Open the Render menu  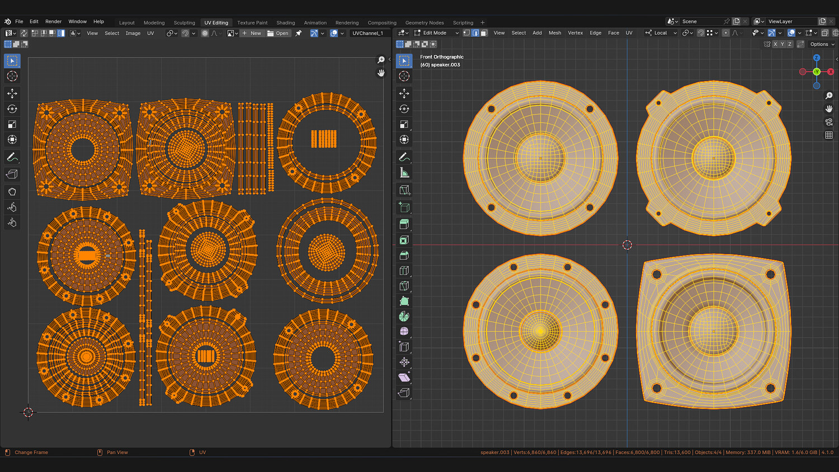click(53, 22)
